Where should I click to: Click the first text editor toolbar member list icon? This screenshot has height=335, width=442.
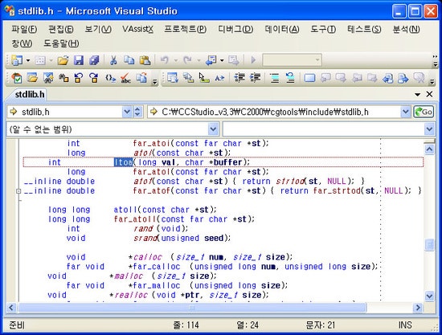pyautogui.click(x=173, y=77)
